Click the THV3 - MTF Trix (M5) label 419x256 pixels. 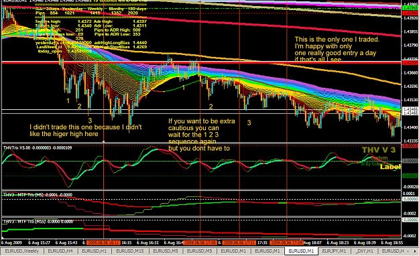point(38,195)
